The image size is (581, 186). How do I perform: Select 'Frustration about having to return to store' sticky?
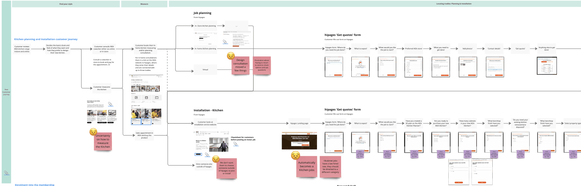[x=262, y=65]
